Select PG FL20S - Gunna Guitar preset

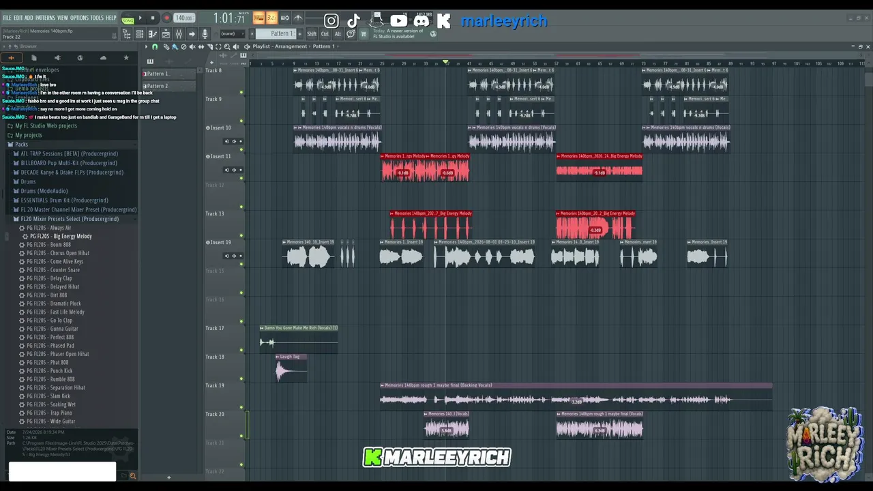(53, 329)
